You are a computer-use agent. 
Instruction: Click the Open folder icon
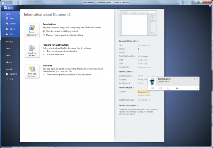point(7,29)
